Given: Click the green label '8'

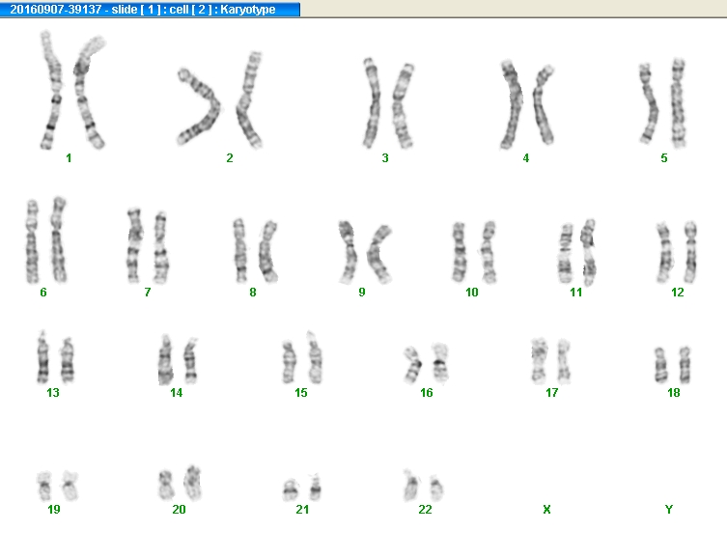Looking at the screenshot, I should [x=253, y=292].
